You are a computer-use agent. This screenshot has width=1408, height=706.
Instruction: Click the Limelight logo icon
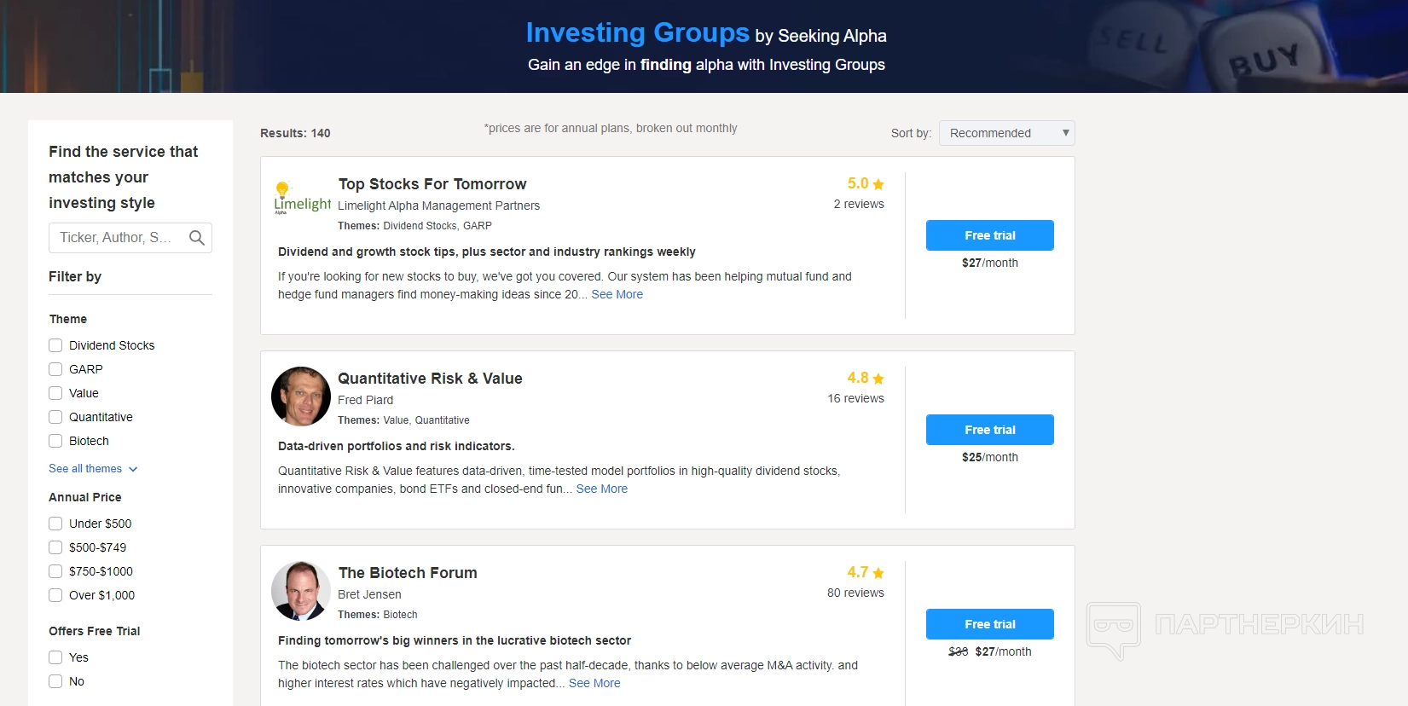click(301, 199)
